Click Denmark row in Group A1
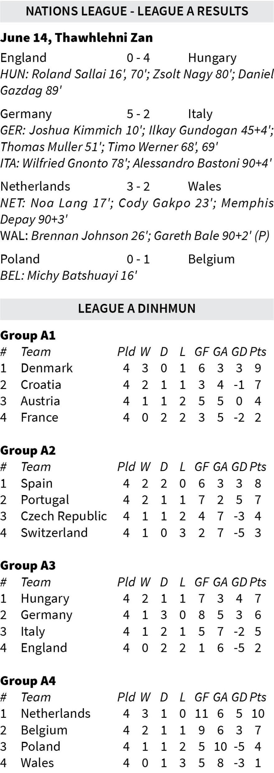 (x=133, y=368)
